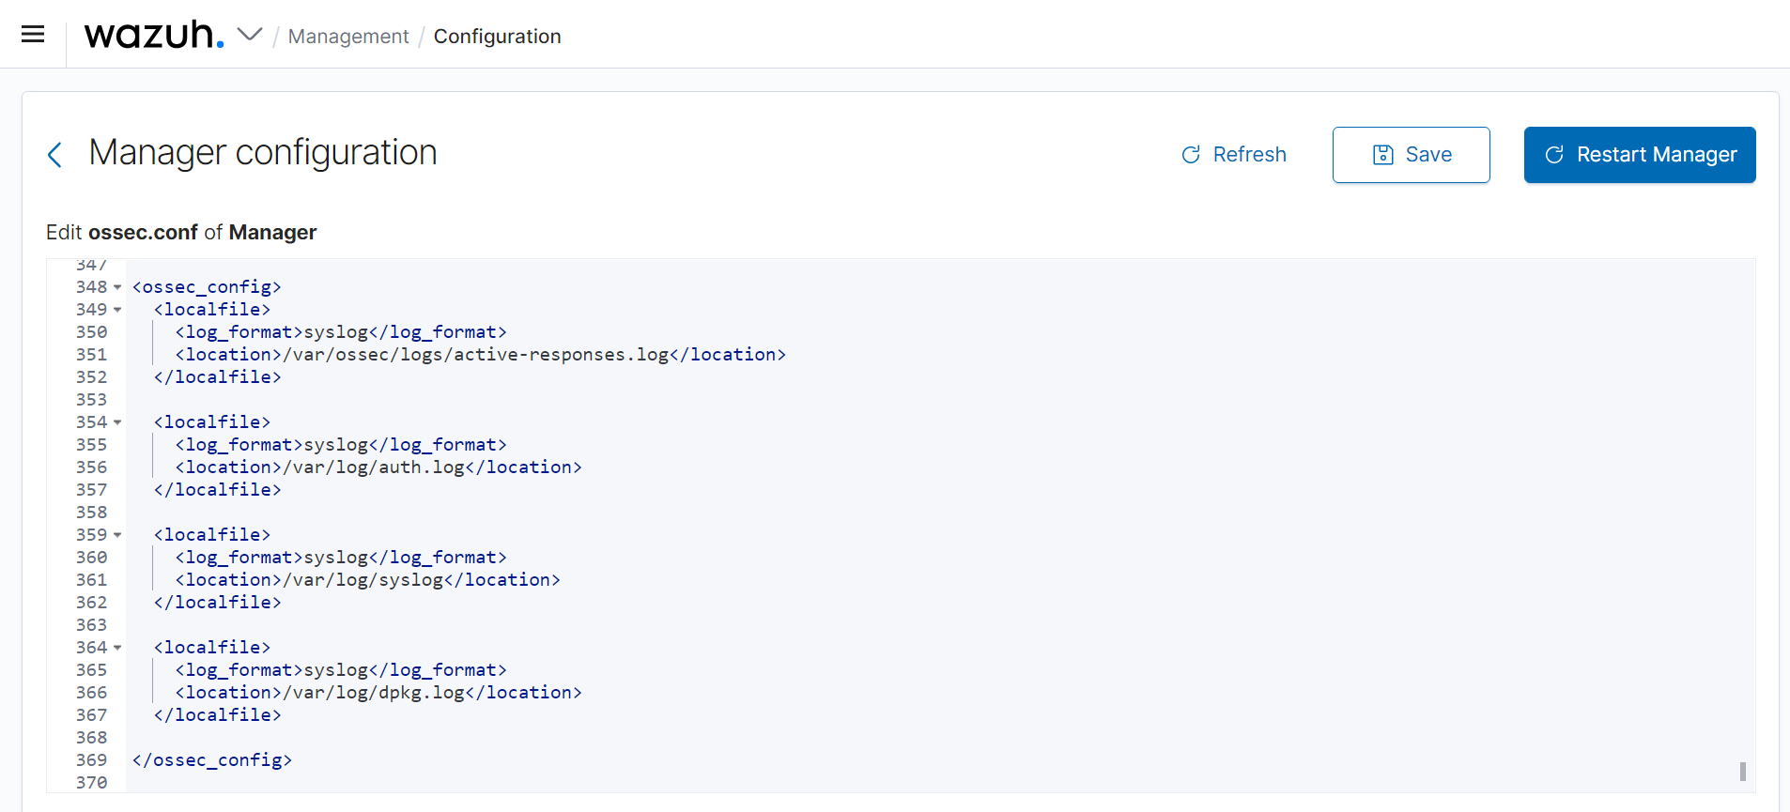Click the /var/log/syslog location line

[x=367, y=580]
